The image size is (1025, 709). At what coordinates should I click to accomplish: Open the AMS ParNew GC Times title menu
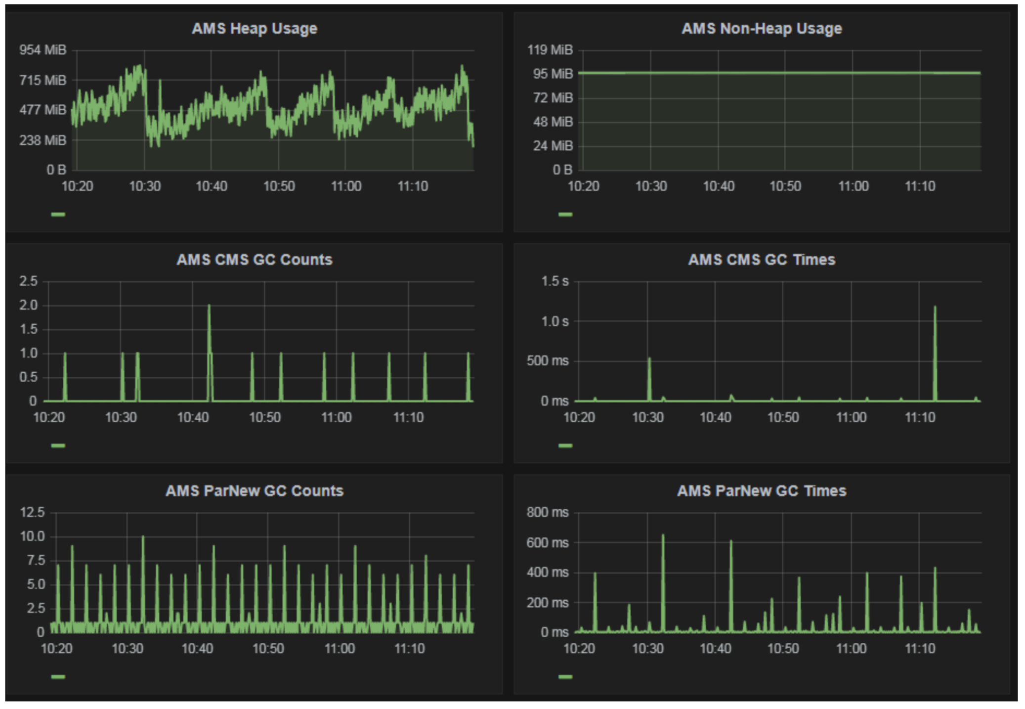pyautogui.click(x=761, y=490)
